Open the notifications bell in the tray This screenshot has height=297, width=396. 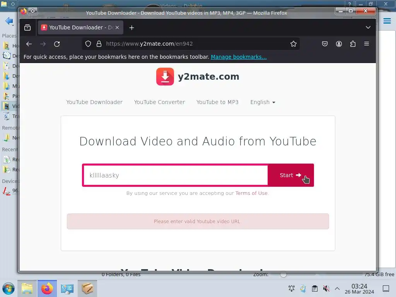(x=292, y=288)
